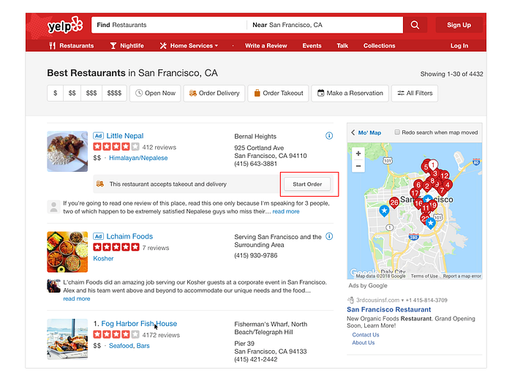Viewport: 512px width, 381px height.
Task: Click read more on Lchaim Foods review
Action: click(x=77, y=298)
